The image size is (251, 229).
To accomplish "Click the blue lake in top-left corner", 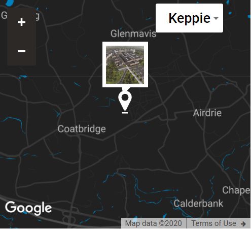I will (x=9, y=3).
